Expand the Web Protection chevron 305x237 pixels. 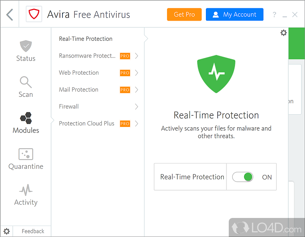(136, 73)
